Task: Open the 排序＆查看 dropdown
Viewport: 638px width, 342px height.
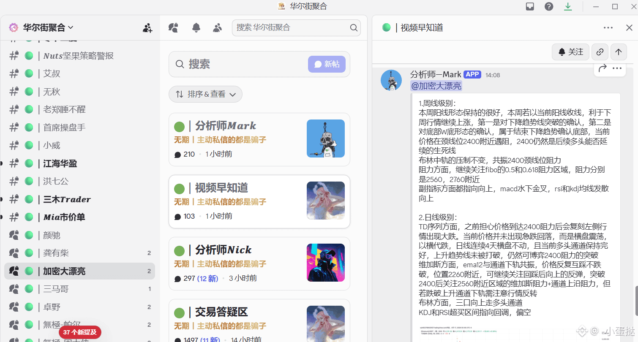Action: 205,94
